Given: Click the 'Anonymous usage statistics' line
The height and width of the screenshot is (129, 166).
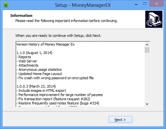Looking at the screenshot, I should pyautogui.click(x=40, y=70).
